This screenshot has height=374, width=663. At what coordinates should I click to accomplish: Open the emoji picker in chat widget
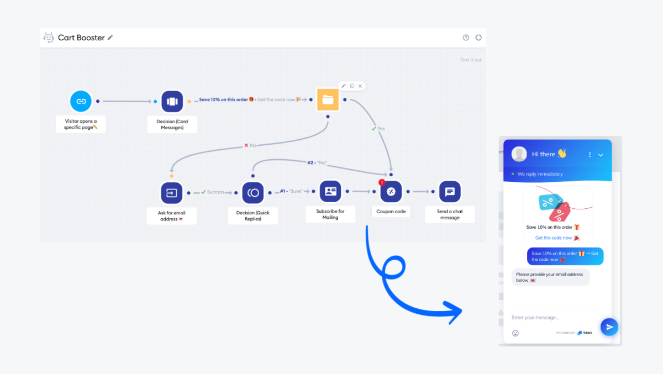pos(515,333)
